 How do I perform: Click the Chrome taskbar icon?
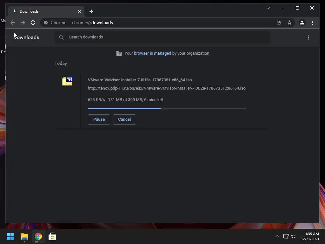[x=38, y=236]
